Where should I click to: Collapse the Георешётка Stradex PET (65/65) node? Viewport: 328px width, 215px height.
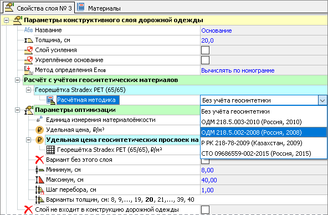click(28, 90)
